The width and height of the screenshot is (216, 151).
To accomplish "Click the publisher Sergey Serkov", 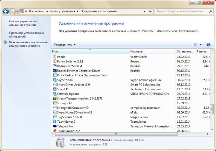I will 139,117.
